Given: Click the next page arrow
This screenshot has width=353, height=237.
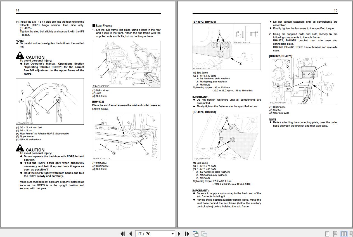Looking at the screenshot, I should 179,234.
